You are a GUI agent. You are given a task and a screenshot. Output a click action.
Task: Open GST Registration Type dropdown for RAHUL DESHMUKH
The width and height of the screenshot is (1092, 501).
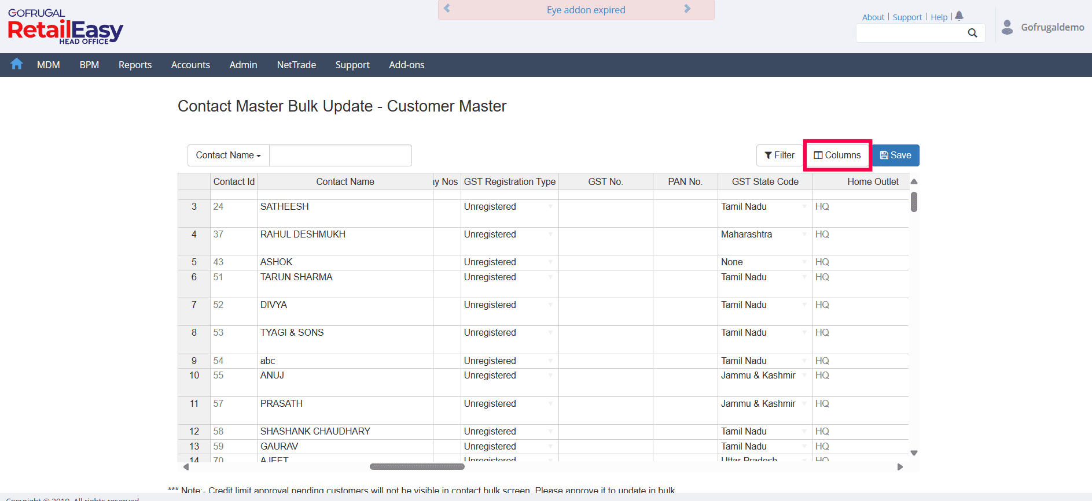coord(550,234)
